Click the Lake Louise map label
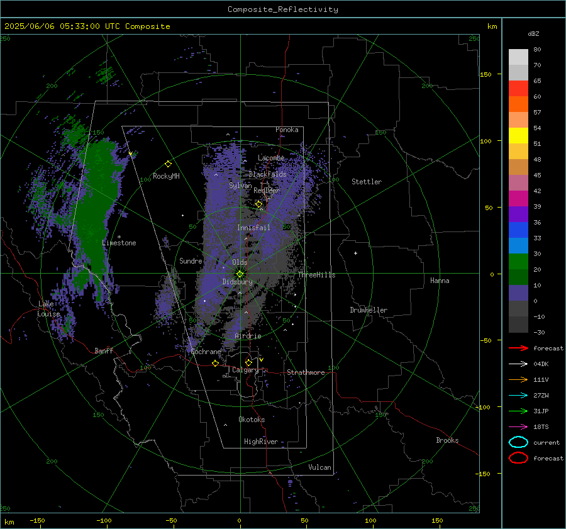The height and width of the screenshot is (529, 566). click(x=48, y=309)
